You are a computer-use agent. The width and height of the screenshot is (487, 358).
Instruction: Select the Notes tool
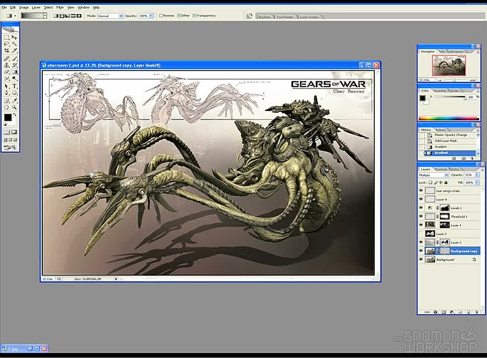pyautogui.click(x=6, y=100)
